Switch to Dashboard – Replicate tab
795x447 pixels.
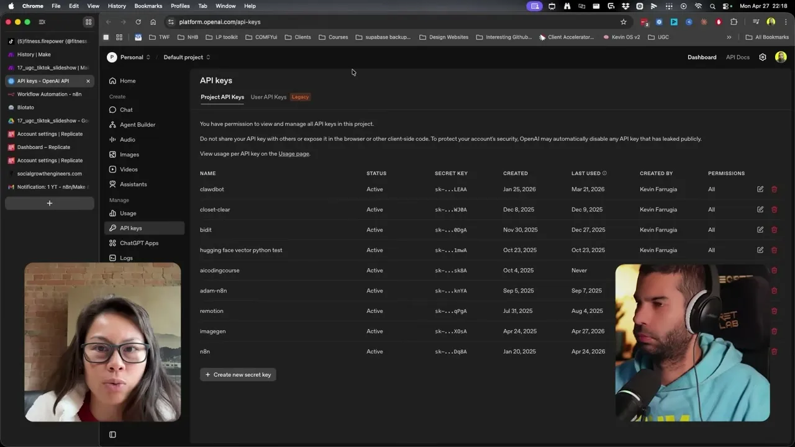(50, 147)
